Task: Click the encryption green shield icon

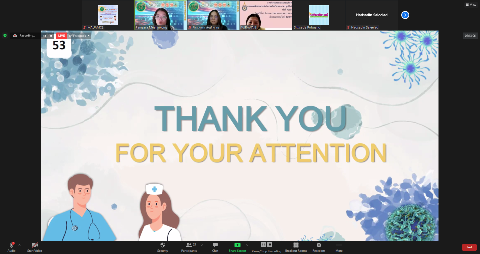Action: [5, 35]
